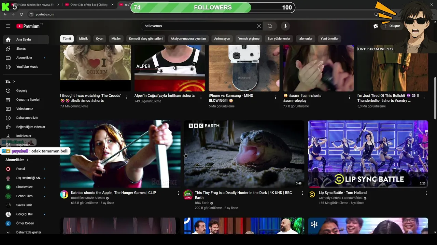Open Geçmiş watch history

26,91
